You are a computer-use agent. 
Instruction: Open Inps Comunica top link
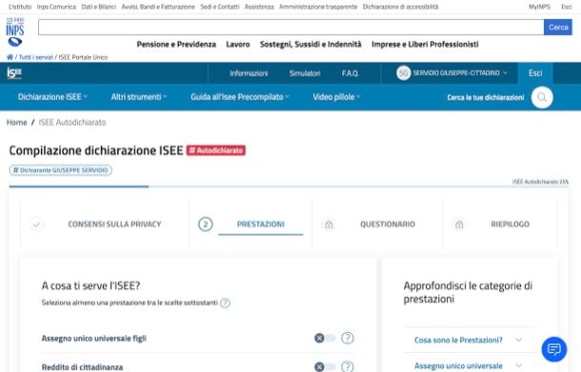pyautogui.click(x=56, y=7)
